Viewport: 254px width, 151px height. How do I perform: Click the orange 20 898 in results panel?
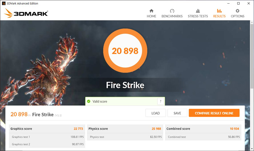tap(19, 114)
